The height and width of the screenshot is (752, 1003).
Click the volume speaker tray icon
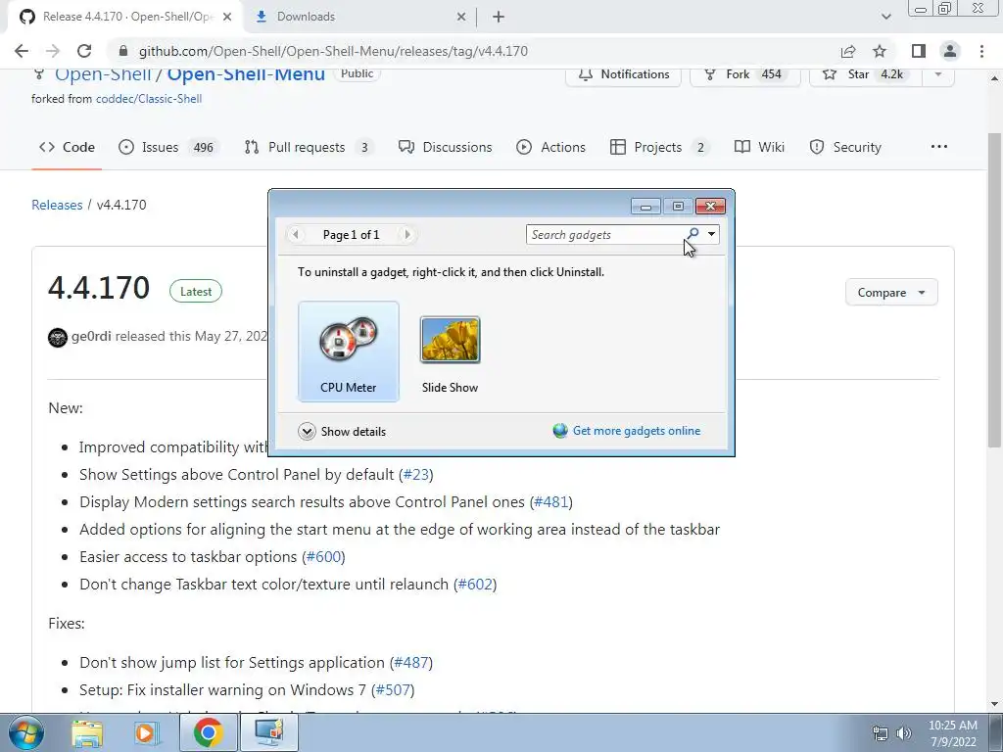pos(903,733)
